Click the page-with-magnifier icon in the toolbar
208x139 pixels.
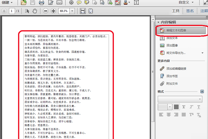pos(102,2)
